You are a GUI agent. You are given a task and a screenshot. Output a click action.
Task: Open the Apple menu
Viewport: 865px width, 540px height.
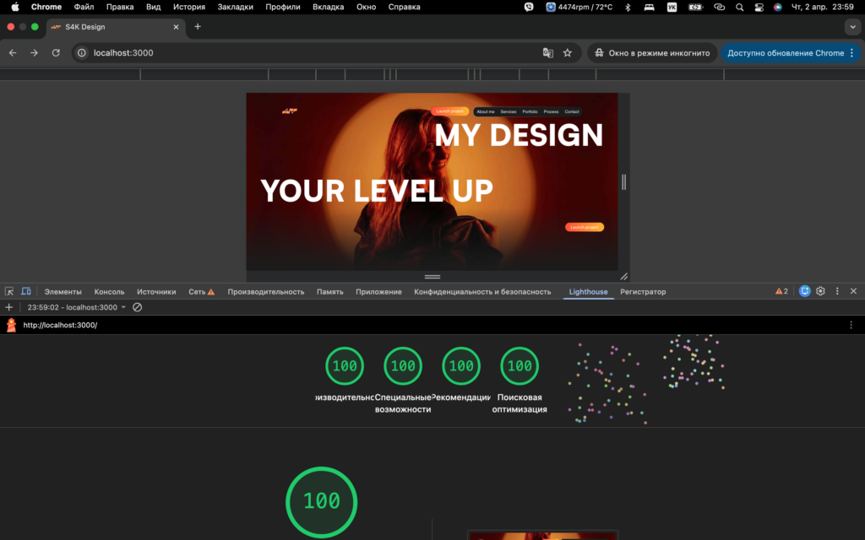(x=15, y=7)
